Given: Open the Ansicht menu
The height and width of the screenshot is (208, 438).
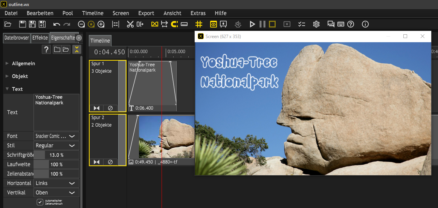Looking at the screenshot, I should 172,13.
